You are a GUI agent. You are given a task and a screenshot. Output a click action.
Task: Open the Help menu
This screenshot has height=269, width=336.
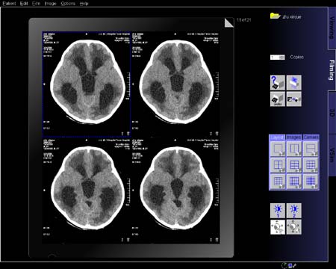click(84, 4)
